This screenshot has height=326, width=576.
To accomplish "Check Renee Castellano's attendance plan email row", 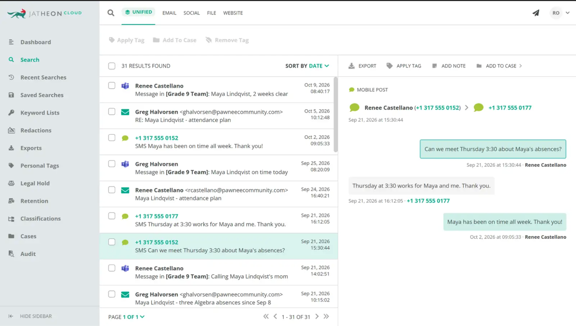I will 112,190.
